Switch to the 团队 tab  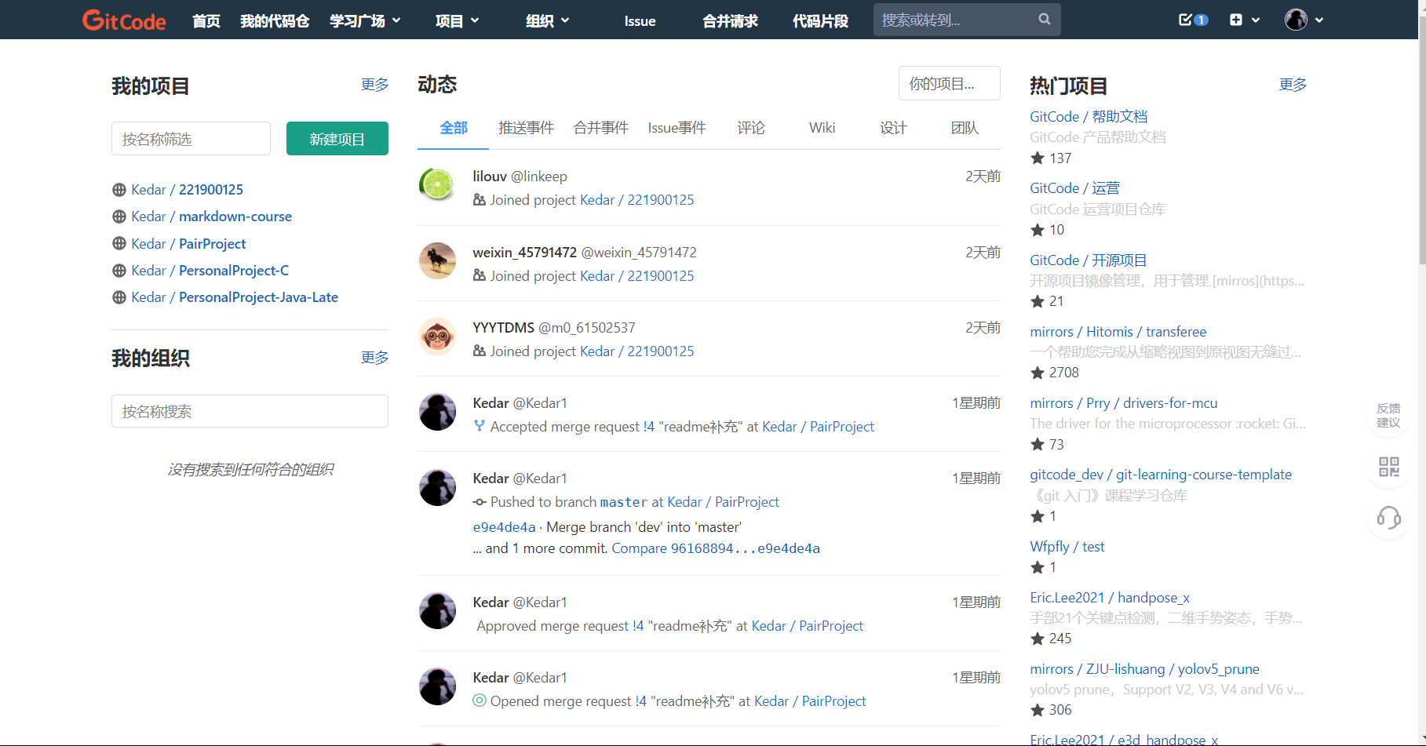(x=965, y=128)
